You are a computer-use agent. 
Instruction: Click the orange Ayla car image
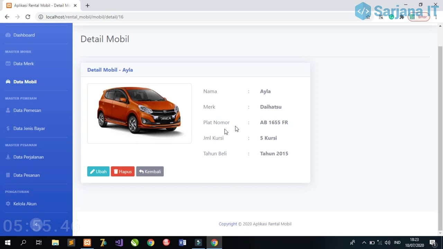(x=139, y=113)
